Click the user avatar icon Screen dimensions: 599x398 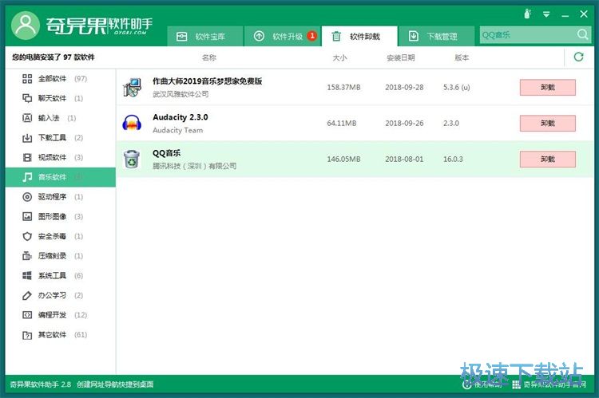26,26
